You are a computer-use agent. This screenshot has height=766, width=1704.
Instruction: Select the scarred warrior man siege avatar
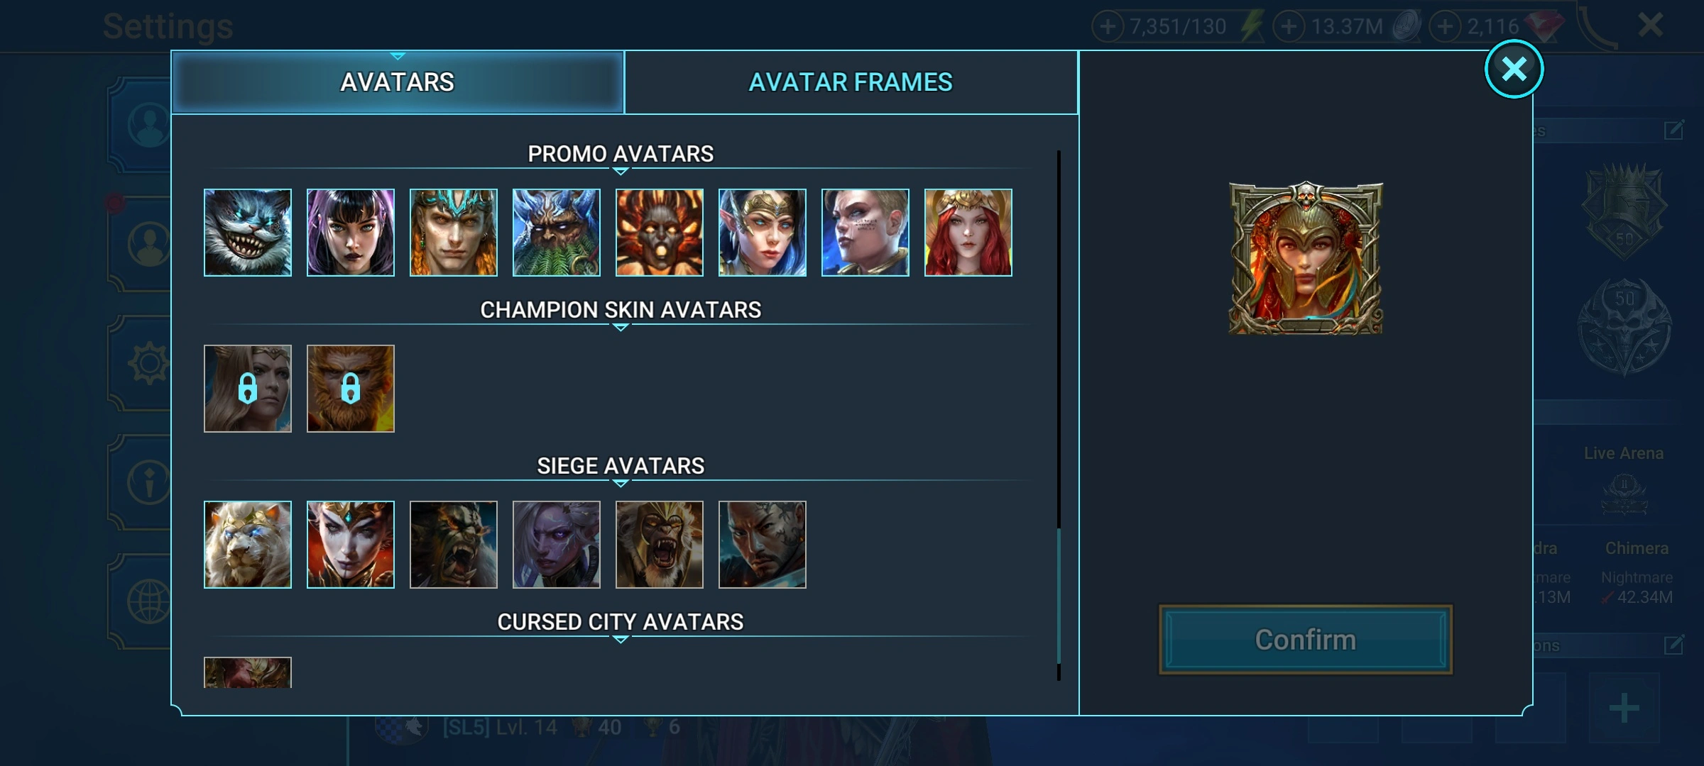[763, 545]
